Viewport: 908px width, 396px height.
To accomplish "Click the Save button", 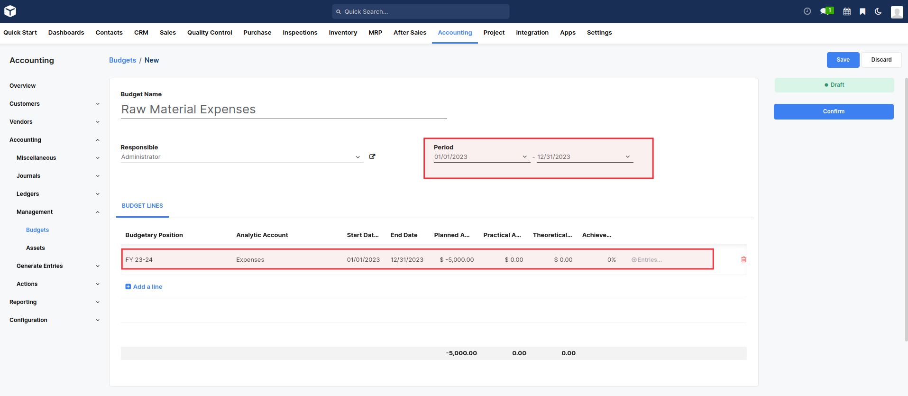I will pyautogui.click(x=843, y=60).
